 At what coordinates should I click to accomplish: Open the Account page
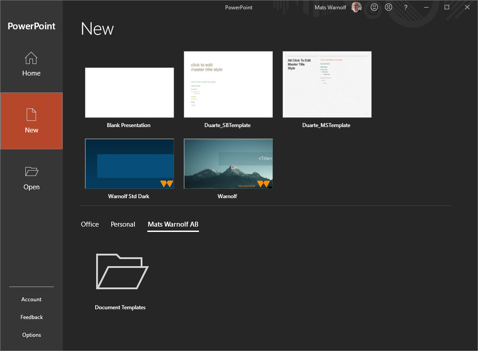click(31, 299)
